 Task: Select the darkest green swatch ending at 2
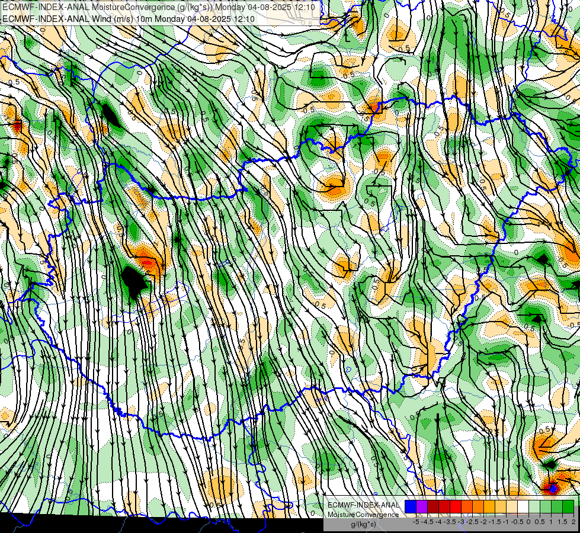point(568,507)
